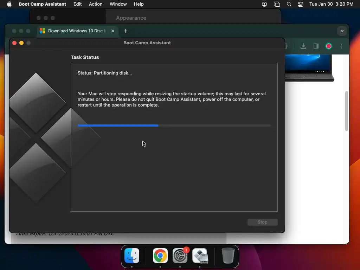
Task: Open Trash from the Dock
Action: pos(228,256)
